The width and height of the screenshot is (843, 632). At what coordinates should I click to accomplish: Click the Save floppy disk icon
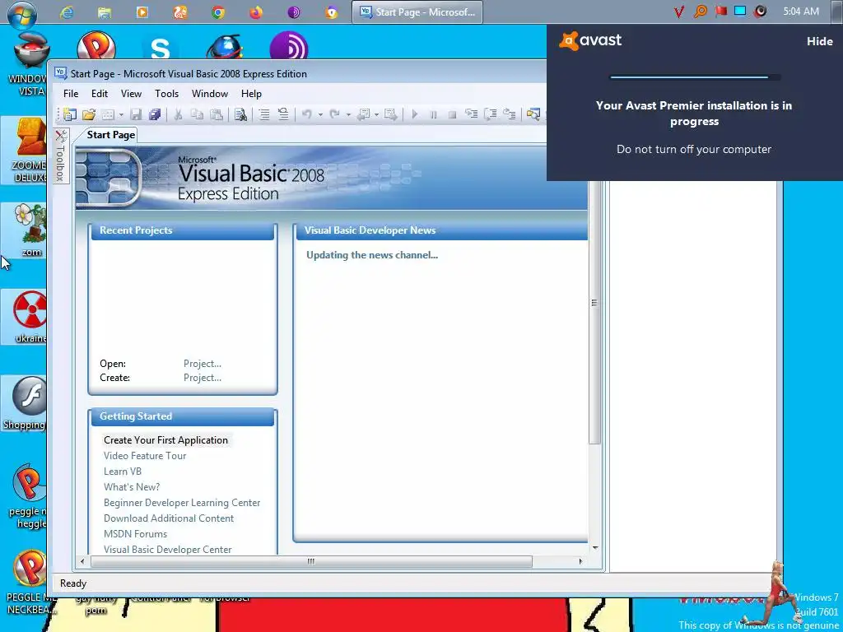pos(136,114)
